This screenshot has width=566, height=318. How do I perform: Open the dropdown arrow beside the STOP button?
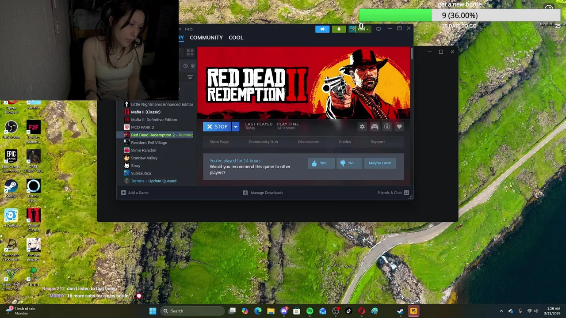coord(236,127)
